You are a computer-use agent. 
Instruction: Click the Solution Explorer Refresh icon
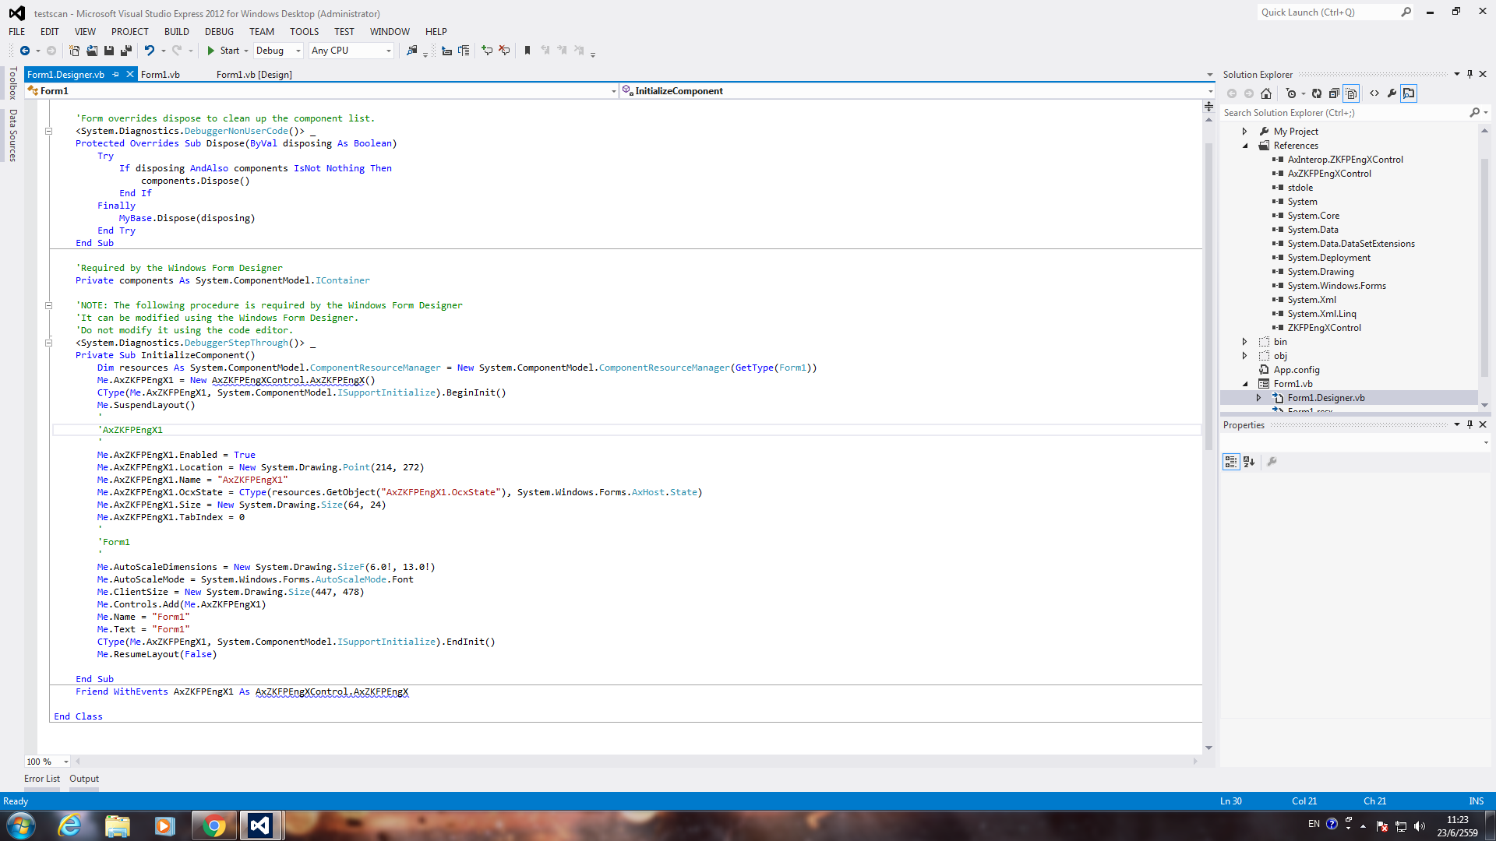(x=1317, y=93)
